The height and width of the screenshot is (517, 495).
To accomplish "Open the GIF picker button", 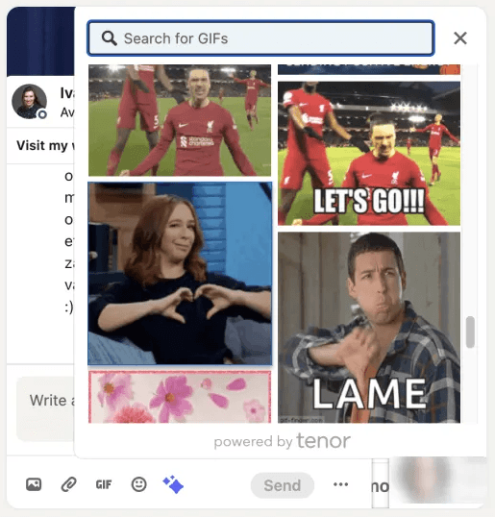I will [x=104, y=484].
